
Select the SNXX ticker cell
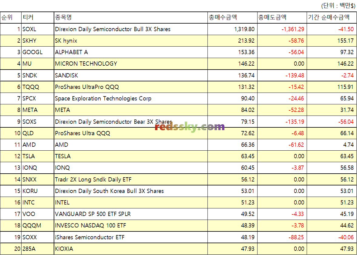tap(38, 180)
